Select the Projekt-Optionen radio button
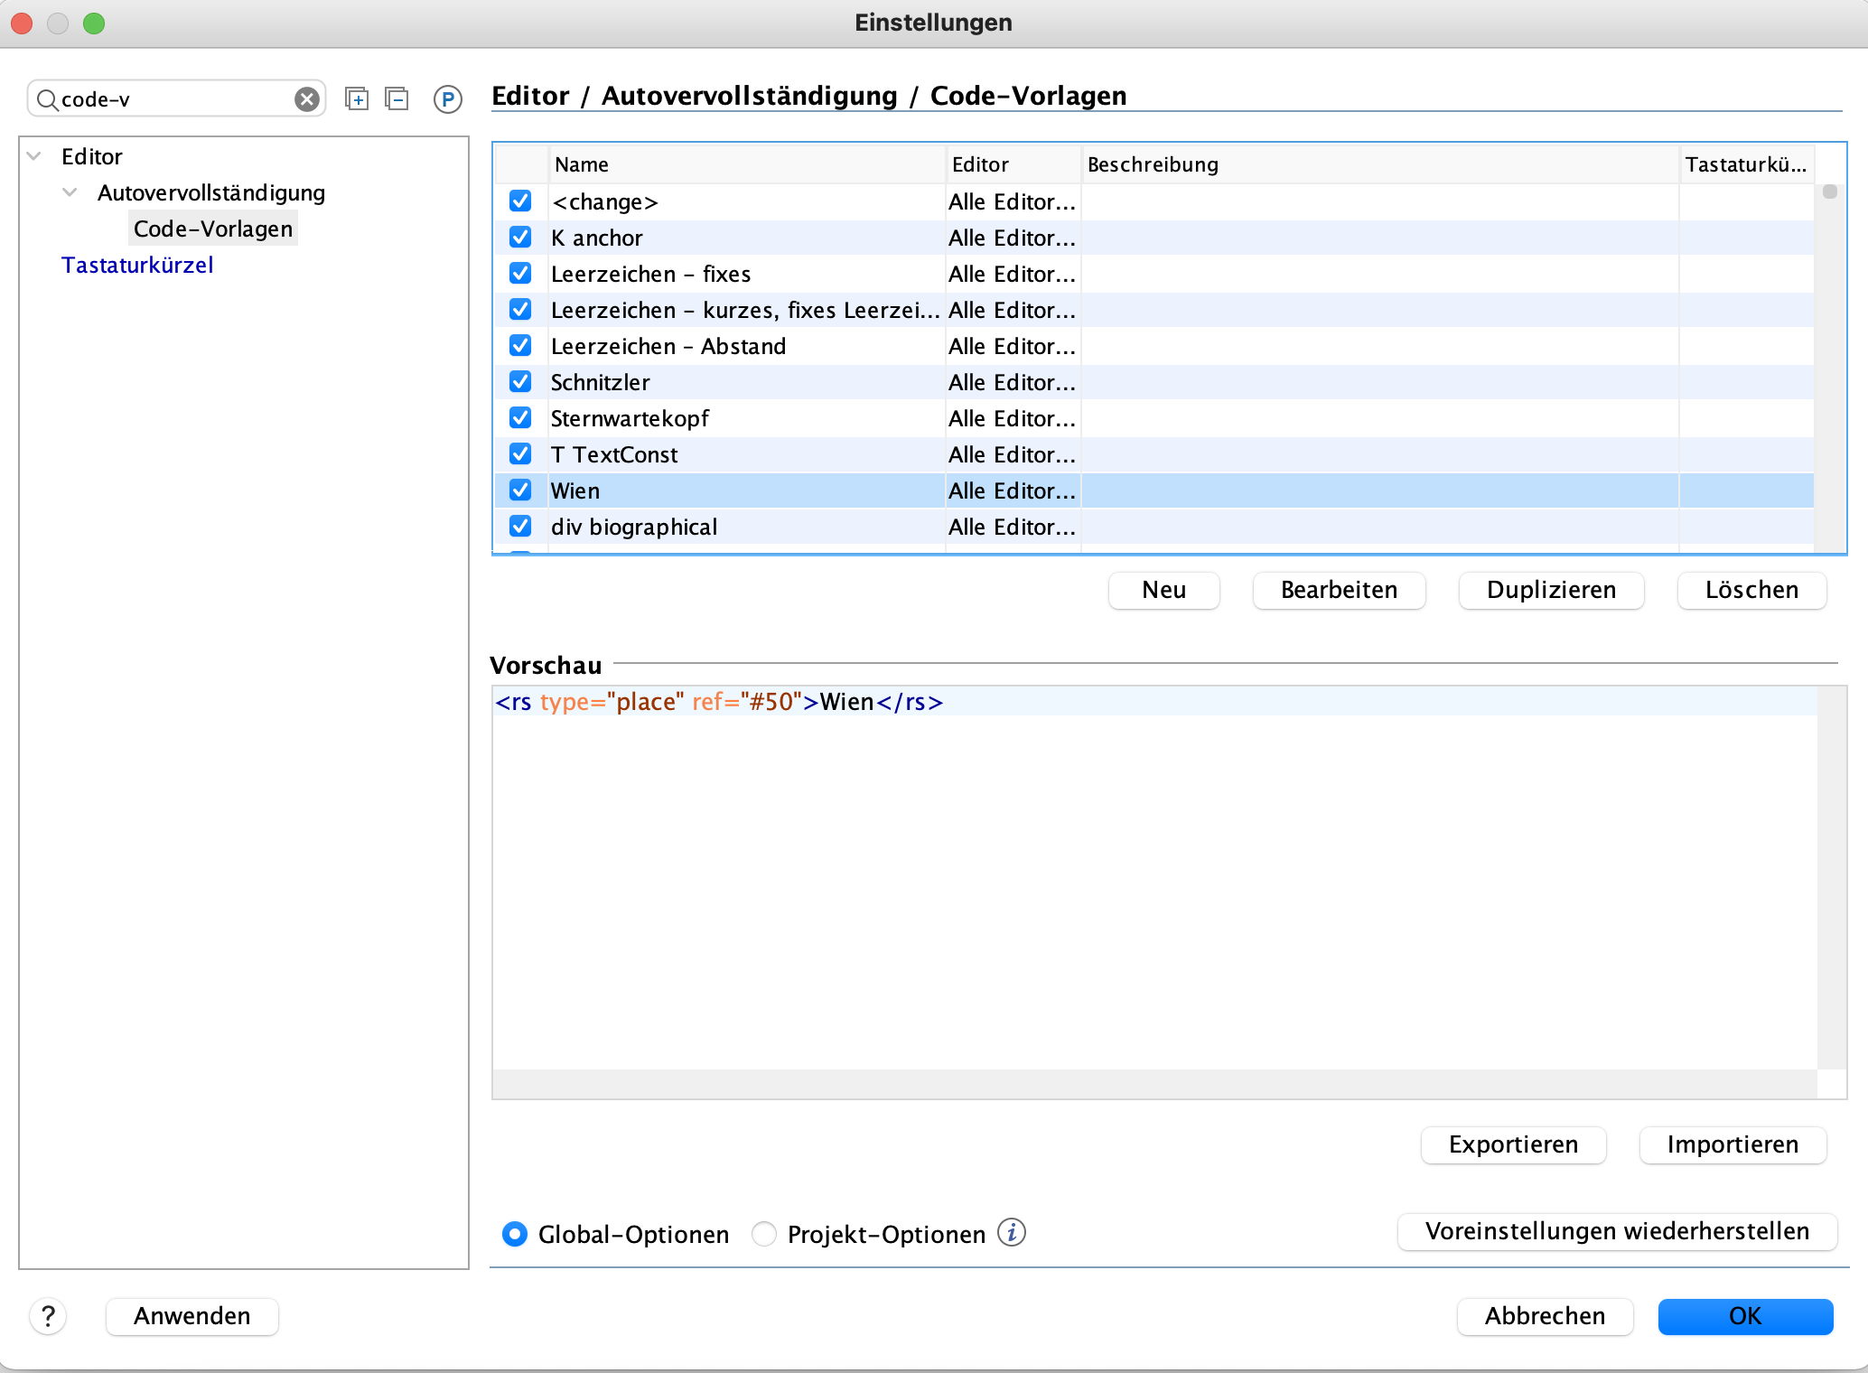Image resolution: width=1868 pixels, height=1373 pixels. (x=764, y=1234)
